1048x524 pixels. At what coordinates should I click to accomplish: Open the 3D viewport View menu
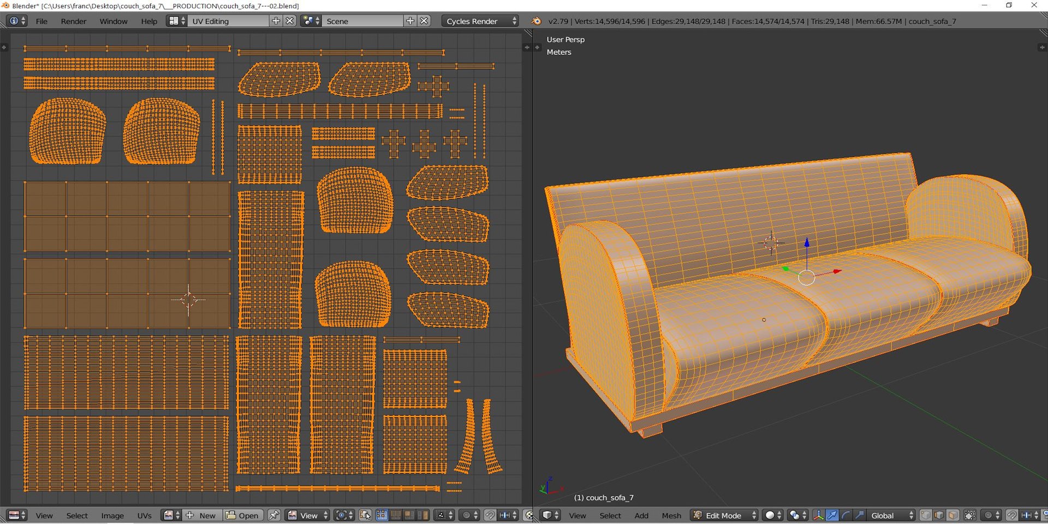click(x=577, y=515)
